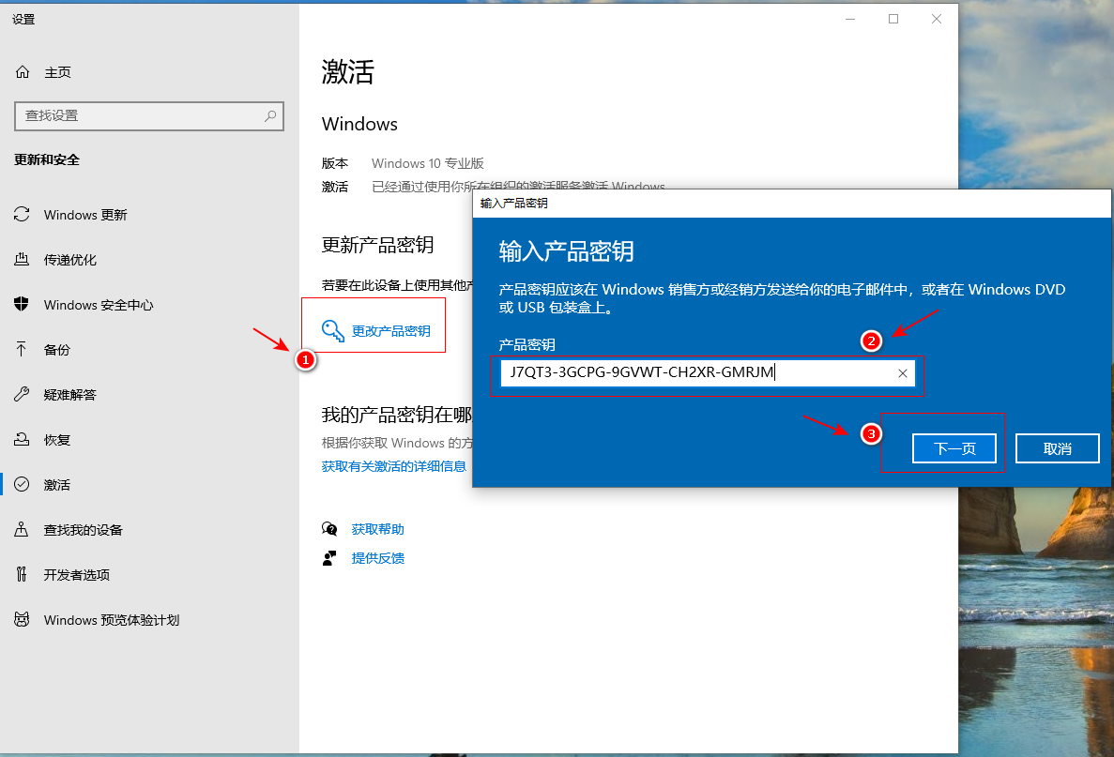Select the 激活 sidebar entry
The image size is (1114, 757).
(57, 485)
